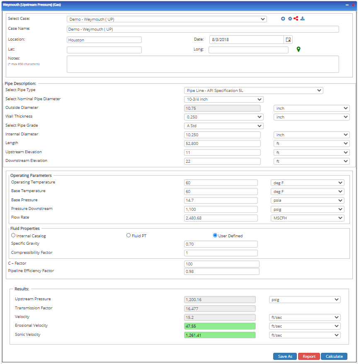Download the case using the download icon
Screen dimensions: 359x364
(x=303, y=19)
